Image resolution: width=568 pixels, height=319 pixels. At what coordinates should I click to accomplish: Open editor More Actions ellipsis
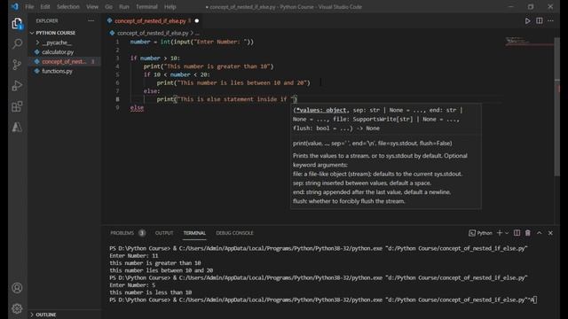click(x=550, y=21)
